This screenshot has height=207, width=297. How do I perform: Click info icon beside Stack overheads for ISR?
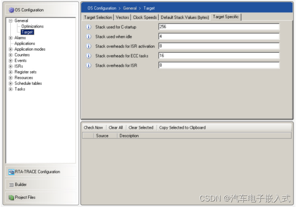[88, 66]
